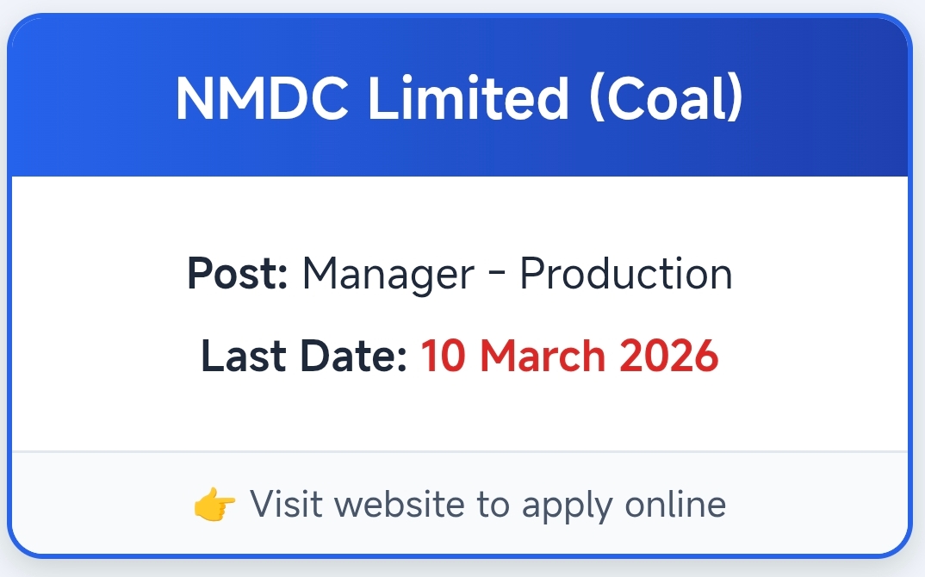925x577 pixels.
Task: Click the word "Manager" in the post line
Action: point(388,274)
